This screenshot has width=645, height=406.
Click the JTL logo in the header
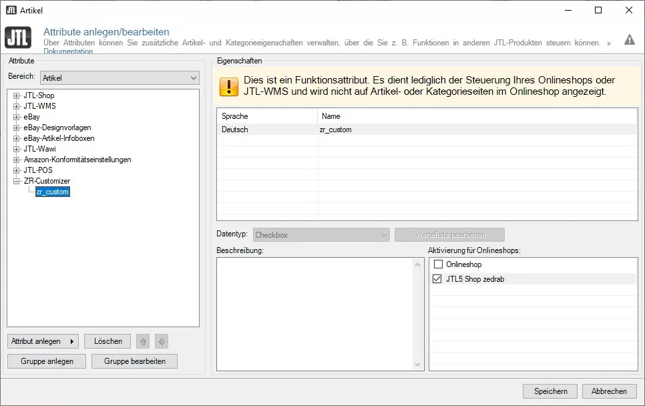pyautogui.click(x=17, y=37)
